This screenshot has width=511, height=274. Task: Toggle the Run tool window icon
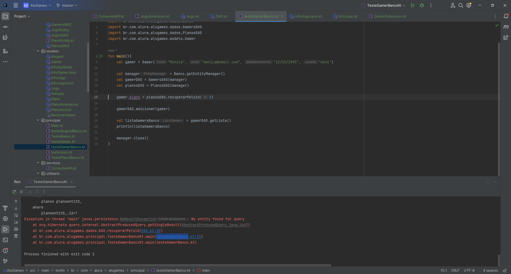pos(5,229)
